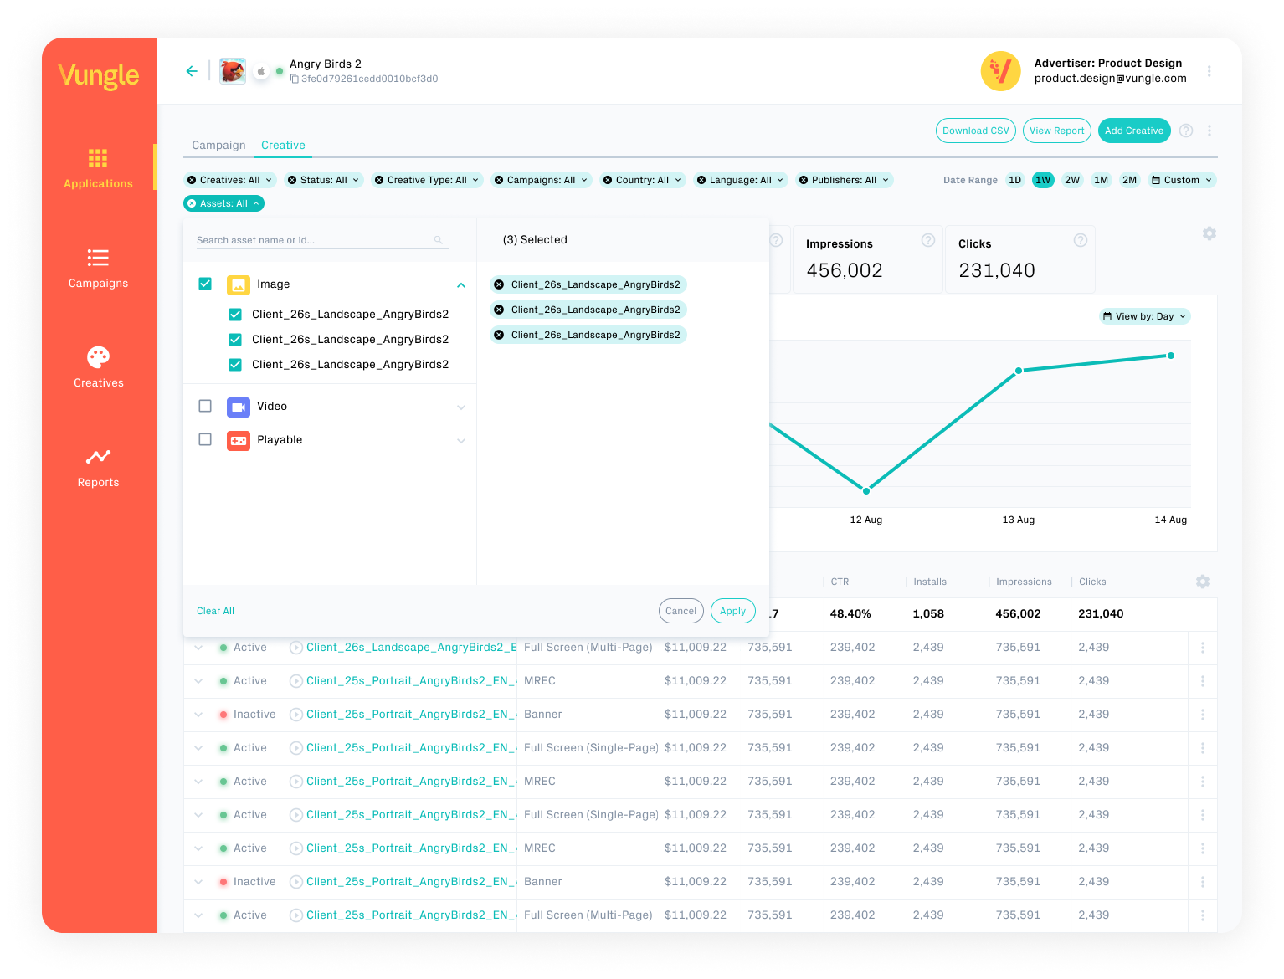The height and width of the screenshot is (979, 1284).
Task: Expand the Video asset group
Action: (x=461, y=407)
